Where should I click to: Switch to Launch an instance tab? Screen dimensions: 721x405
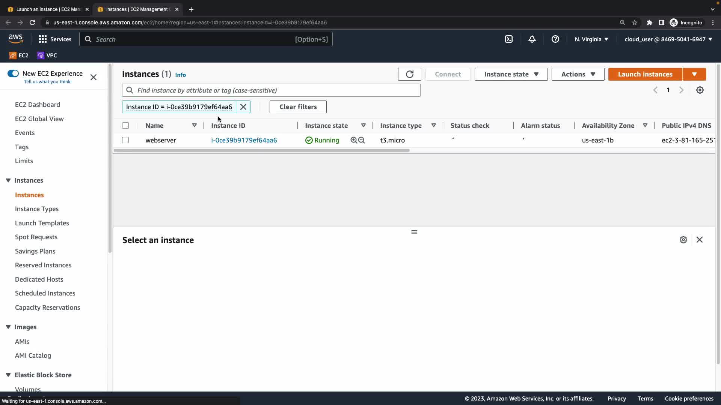(48, 9)
